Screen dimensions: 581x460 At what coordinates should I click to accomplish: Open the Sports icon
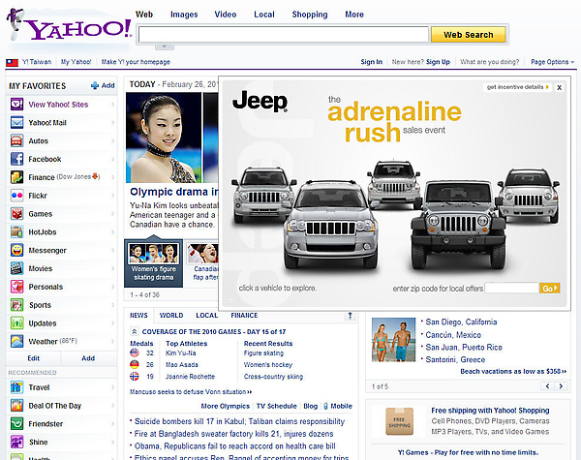(x=17, y=305)
